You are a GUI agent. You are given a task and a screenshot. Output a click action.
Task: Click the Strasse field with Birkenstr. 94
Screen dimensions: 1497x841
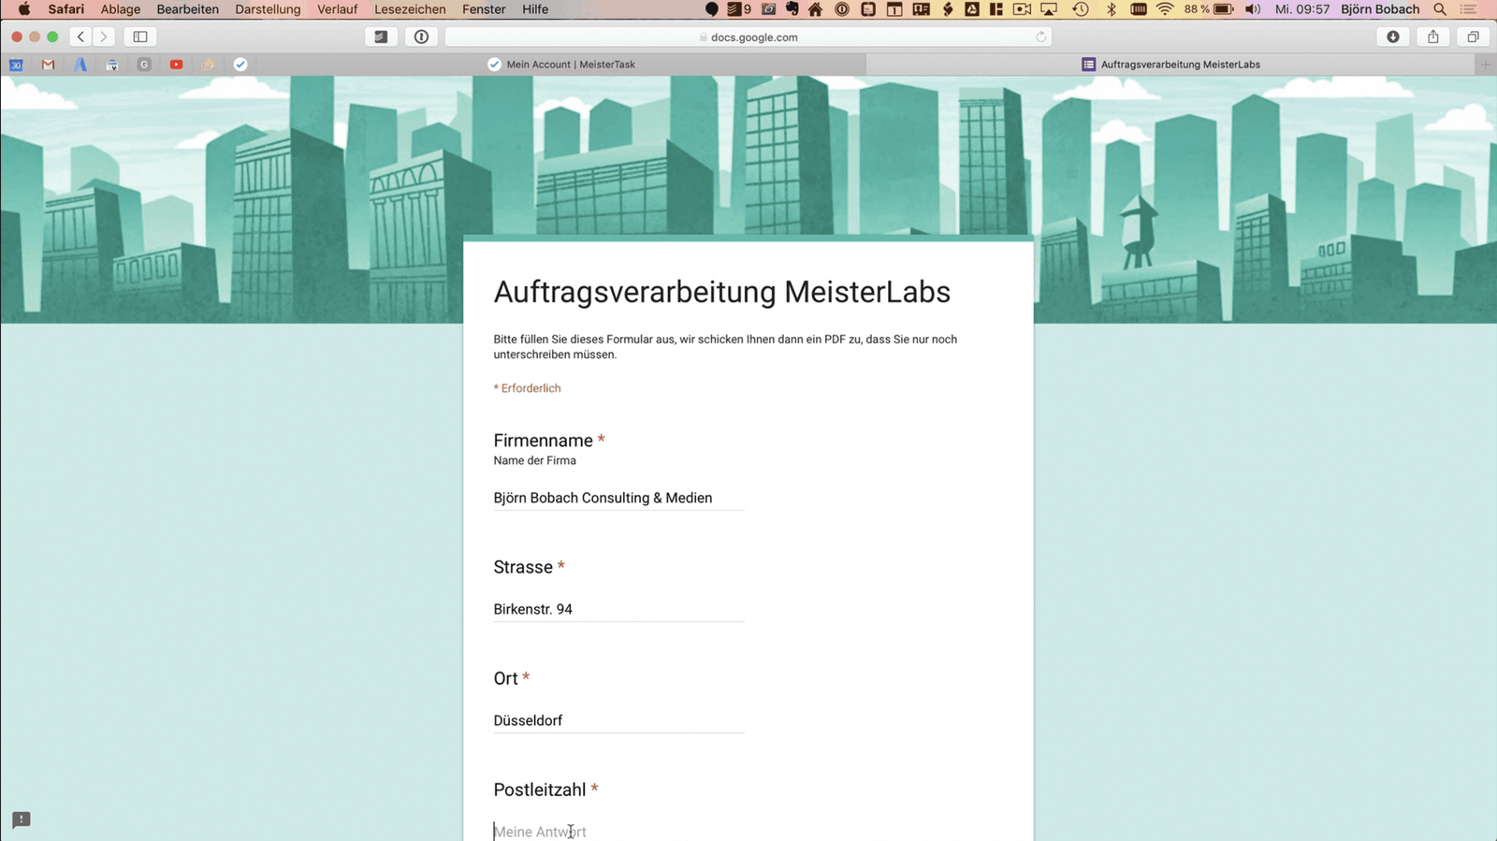point(618,609)
